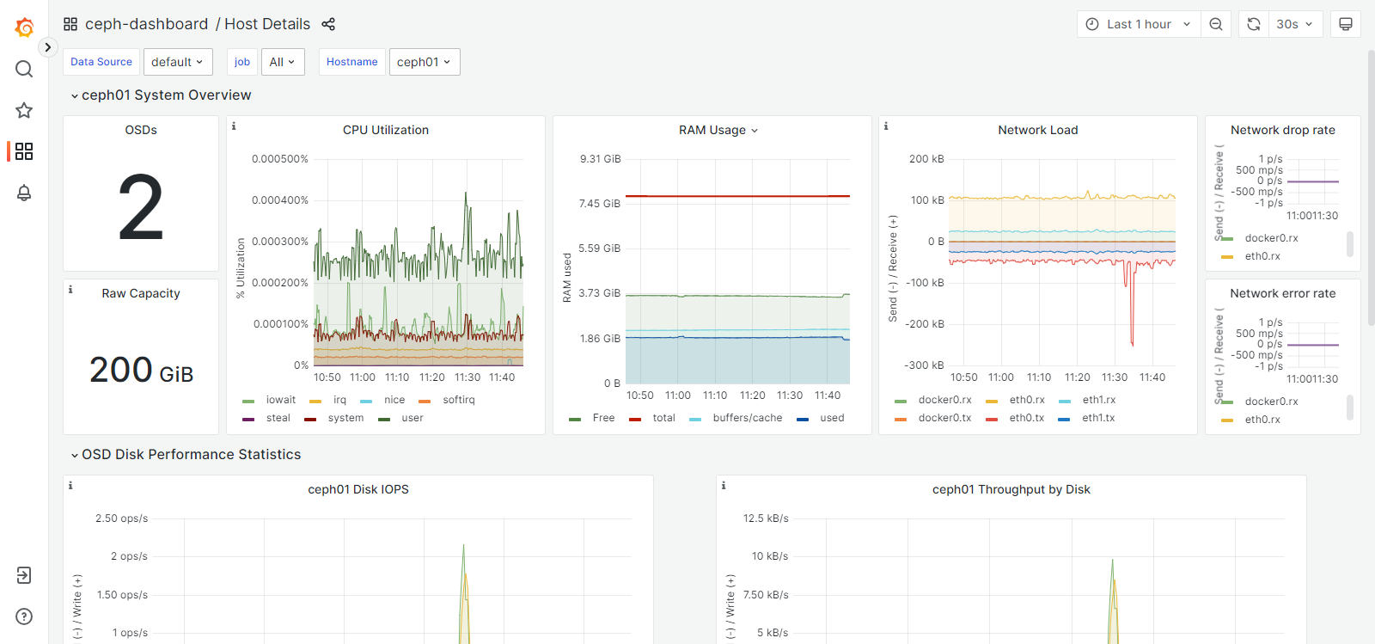This screenshot has height=644, width=1375.
Task: Open the default data source dropdown
Action: 178,62
